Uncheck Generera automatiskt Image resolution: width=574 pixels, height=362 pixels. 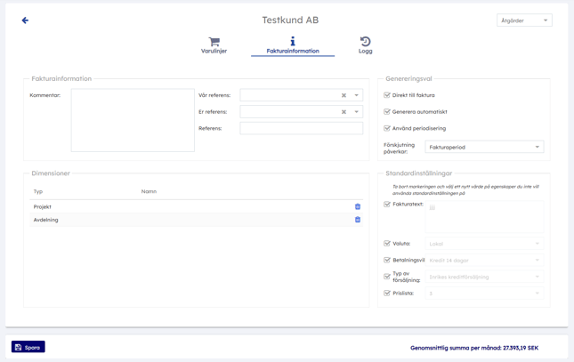(x=387, y=112)
